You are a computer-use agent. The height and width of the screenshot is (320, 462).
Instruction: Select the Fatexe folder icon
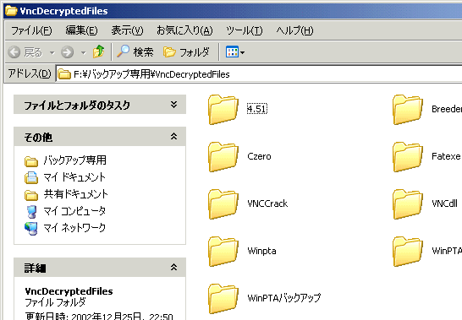tap(408, 157)
